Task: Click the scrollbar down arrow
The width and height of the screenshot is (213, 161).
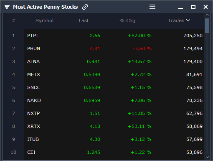Action: coord(207,157)
